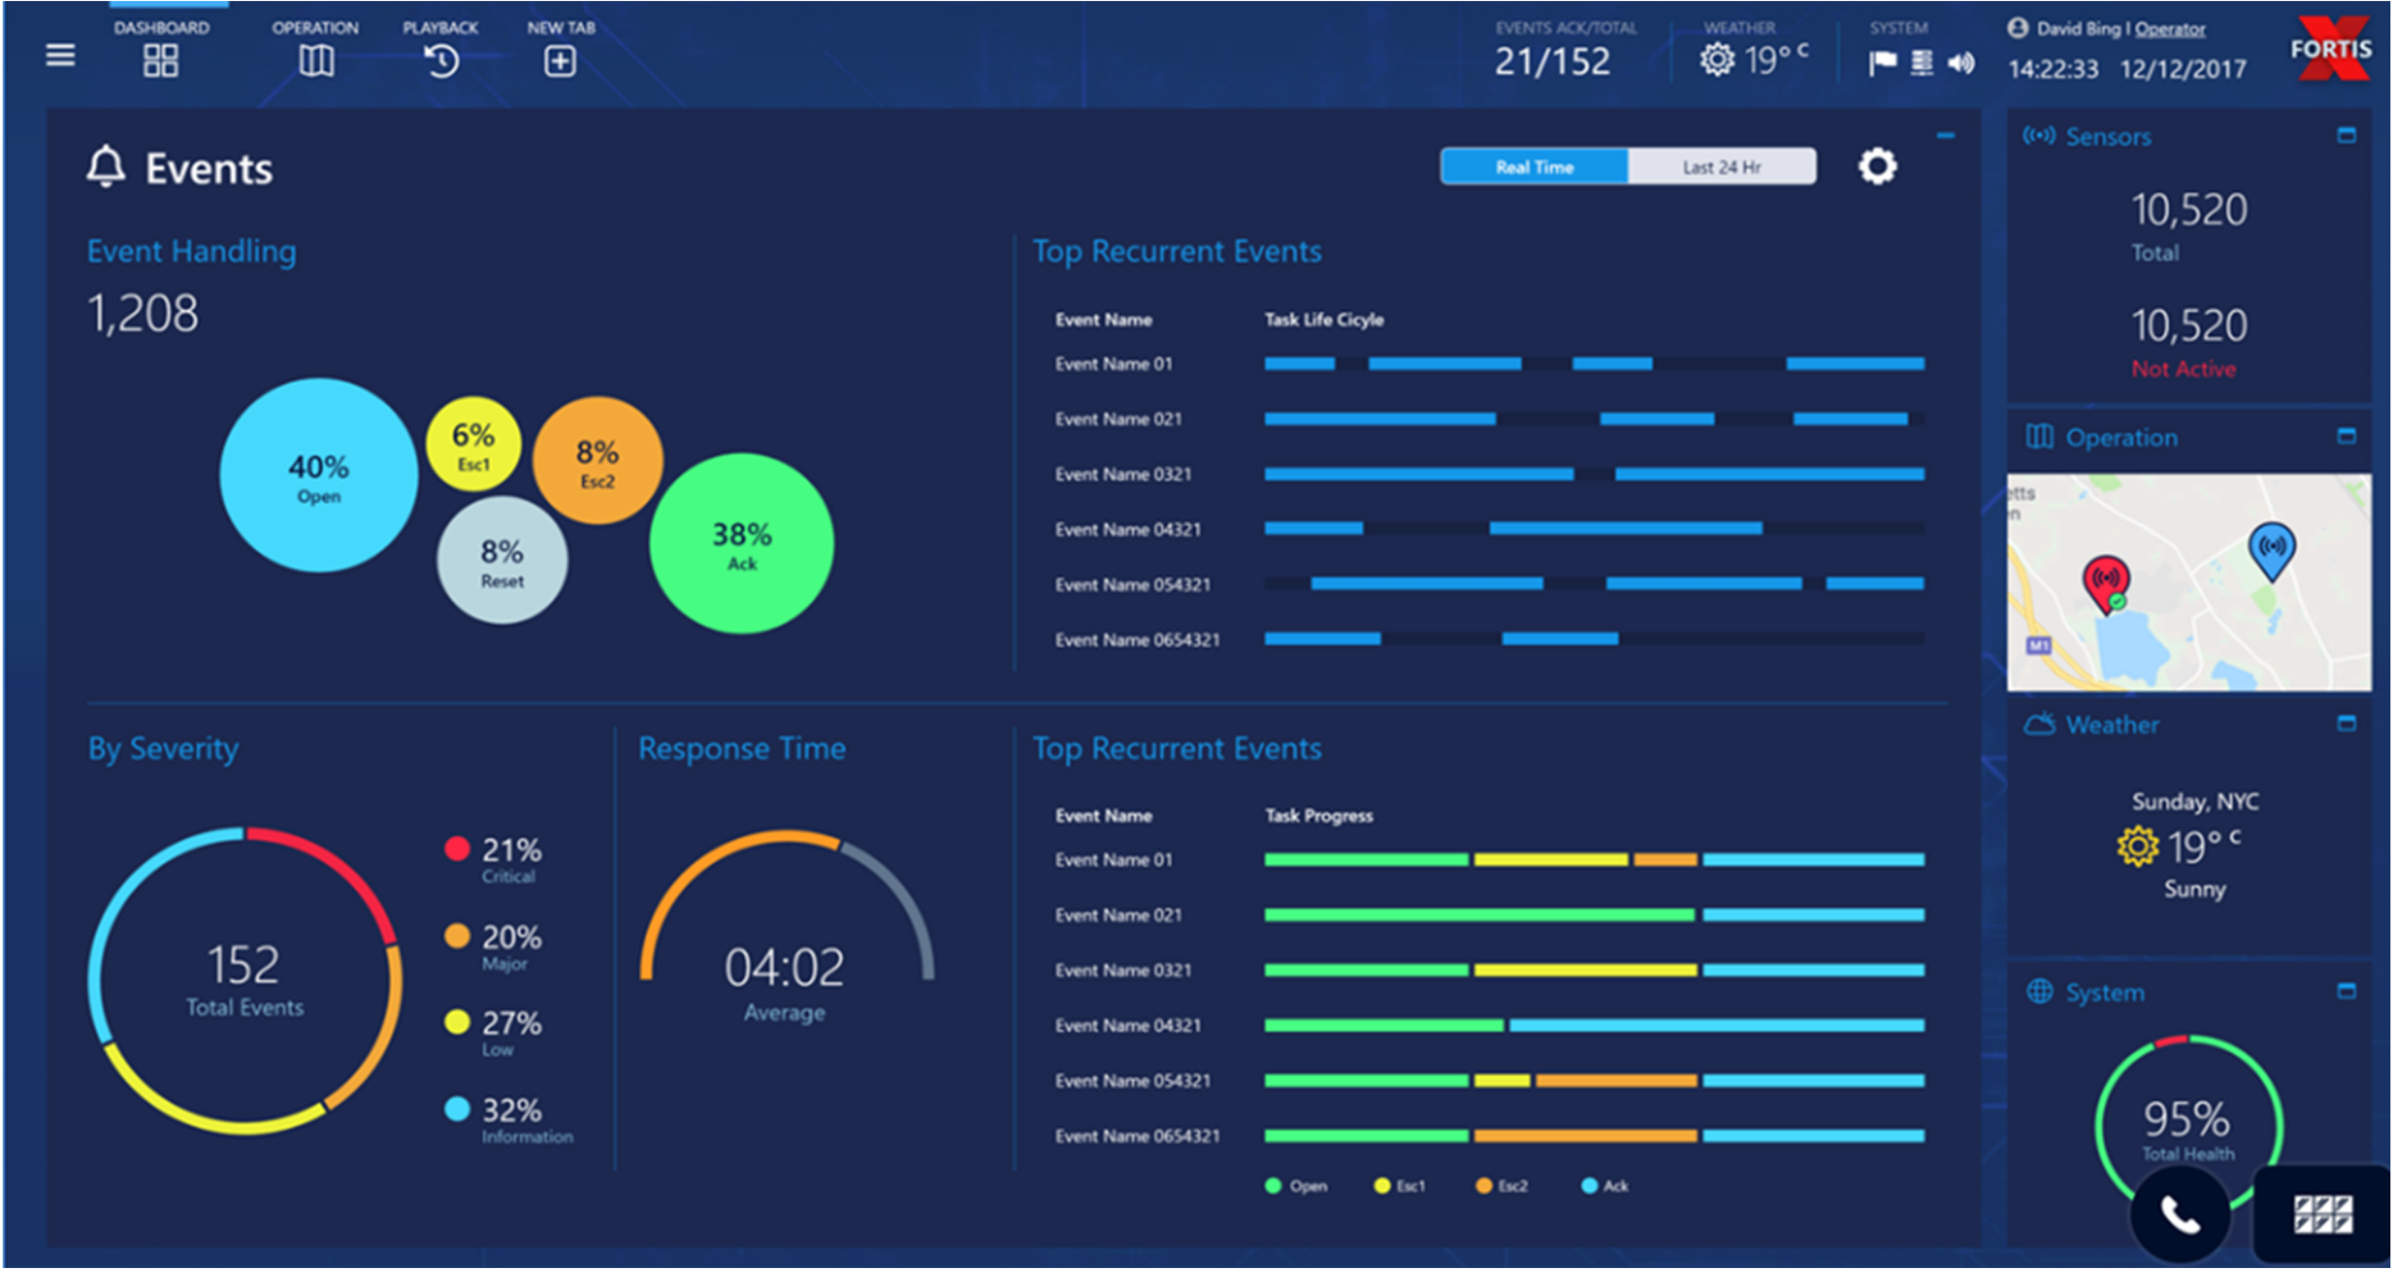Click the 6% Esc1 bubble

click(472, 444)
